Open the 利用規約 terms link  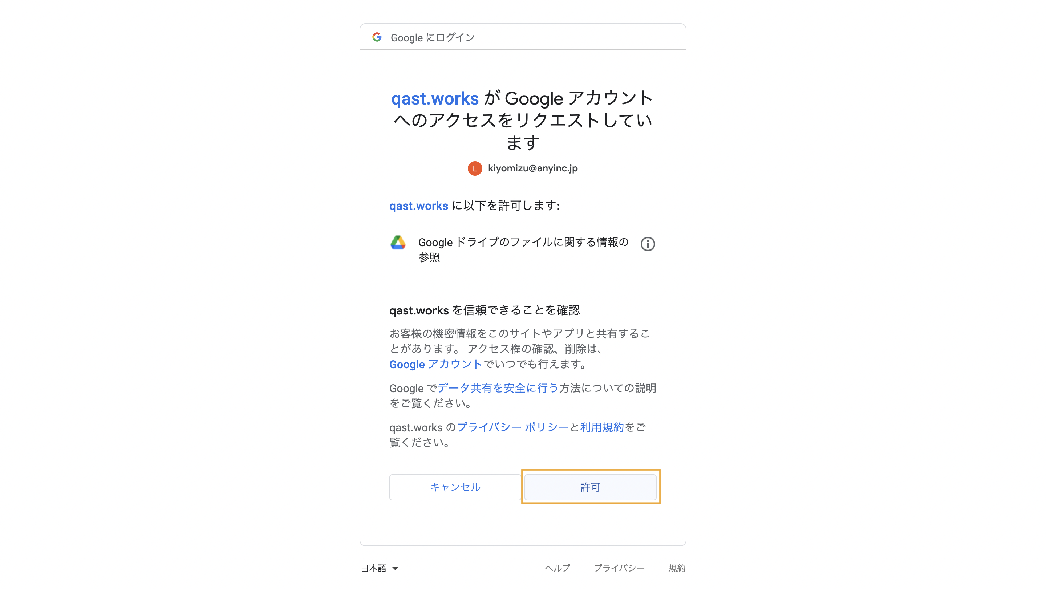[x=602, y=427]
